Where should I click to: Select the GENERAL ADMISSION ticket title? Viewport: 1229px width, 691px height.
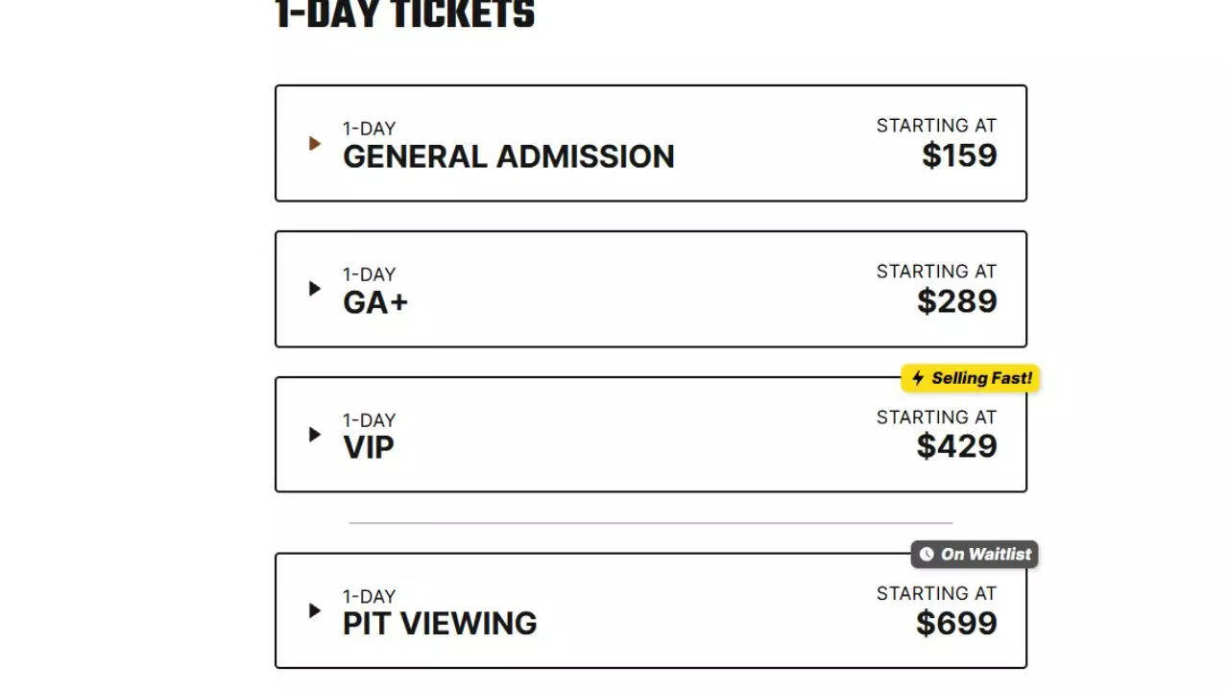(x=508, y=156)
